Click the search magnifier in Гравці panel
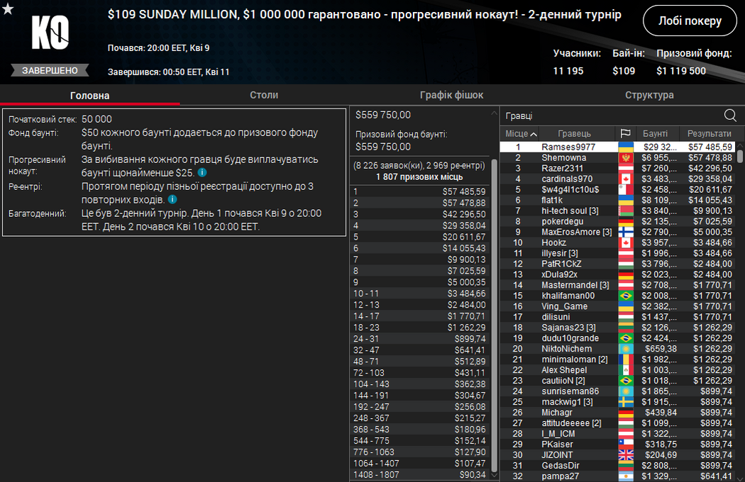The width and height of the screenshot is (745, 482). 730,116
